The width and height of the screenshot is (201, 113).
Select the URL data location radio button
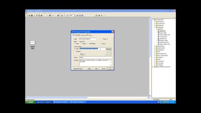tap(75, 49)
